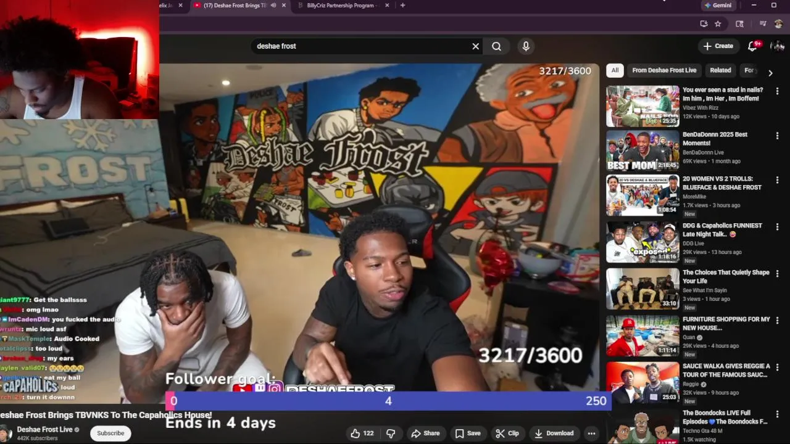Open options menu for BenDaDonnn 2025 video
Image resolution: width=790 pixels, height=444 pixels.
click(777, 136)
